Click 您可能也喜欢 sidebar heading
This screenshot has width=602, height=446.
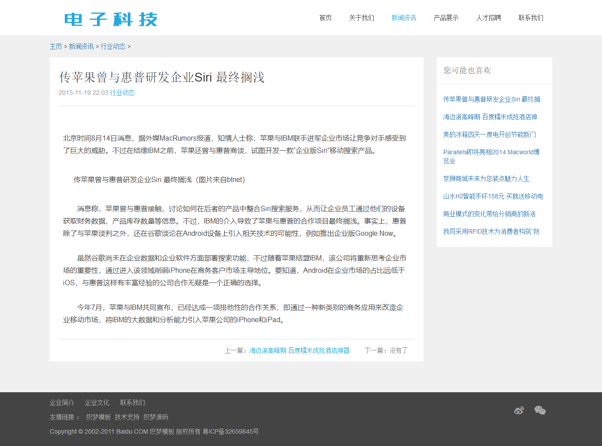(467, 70)
